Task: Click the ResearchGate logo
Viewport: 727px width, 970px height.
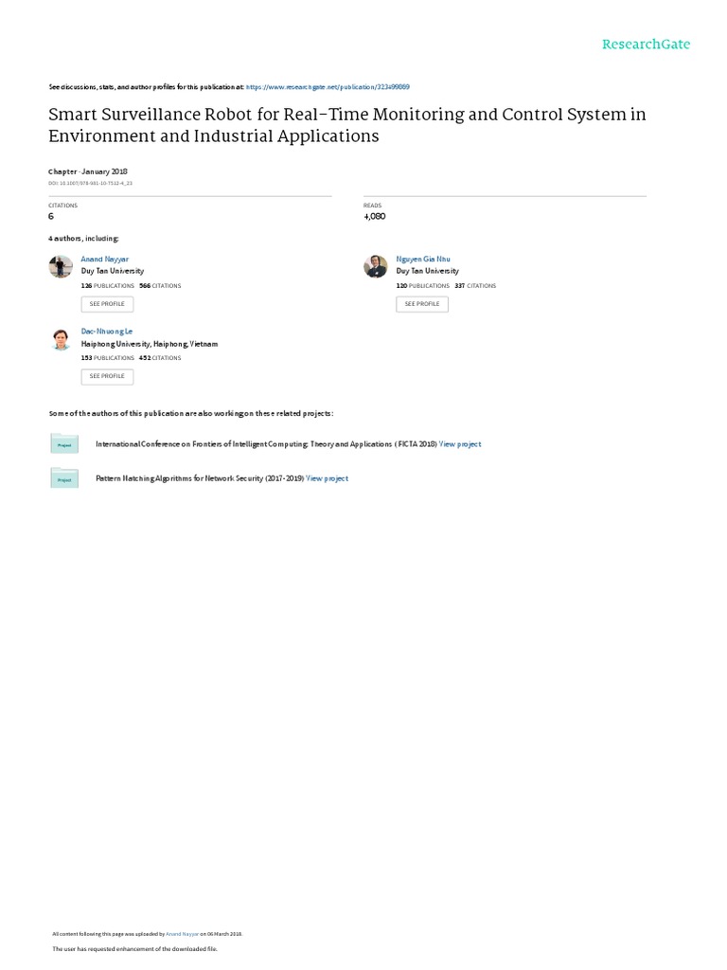Action: (x=647, y=45)
